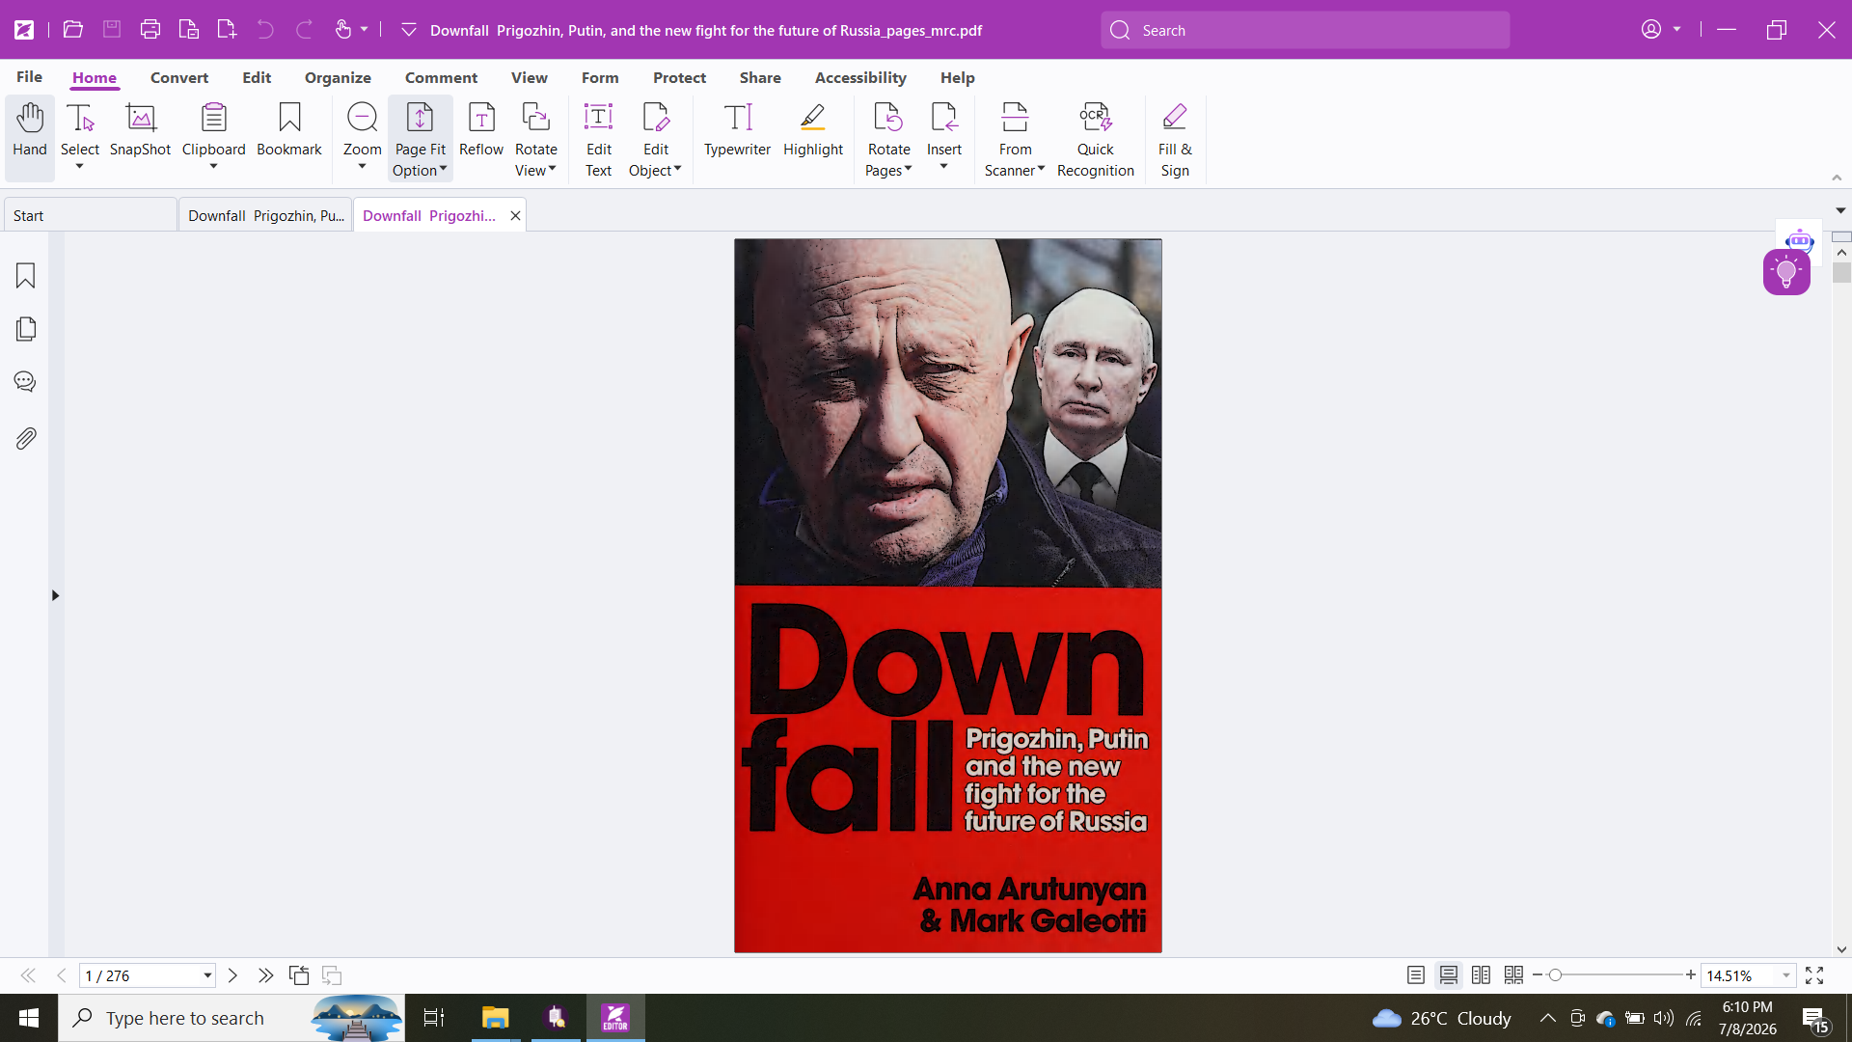Expand the Clipboard dropdown arrow

click(213, 167)
